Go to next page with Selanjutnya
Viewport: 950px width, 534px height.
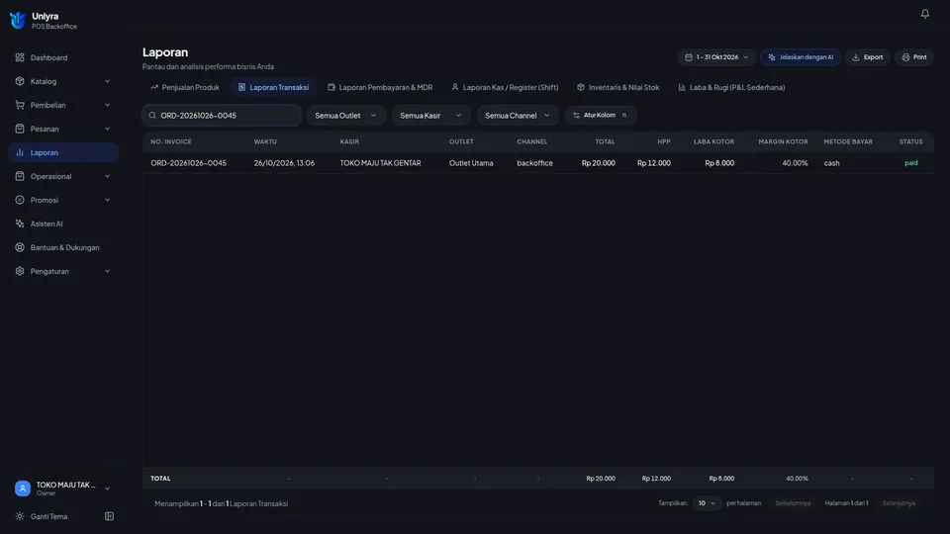tap(899, 503)
